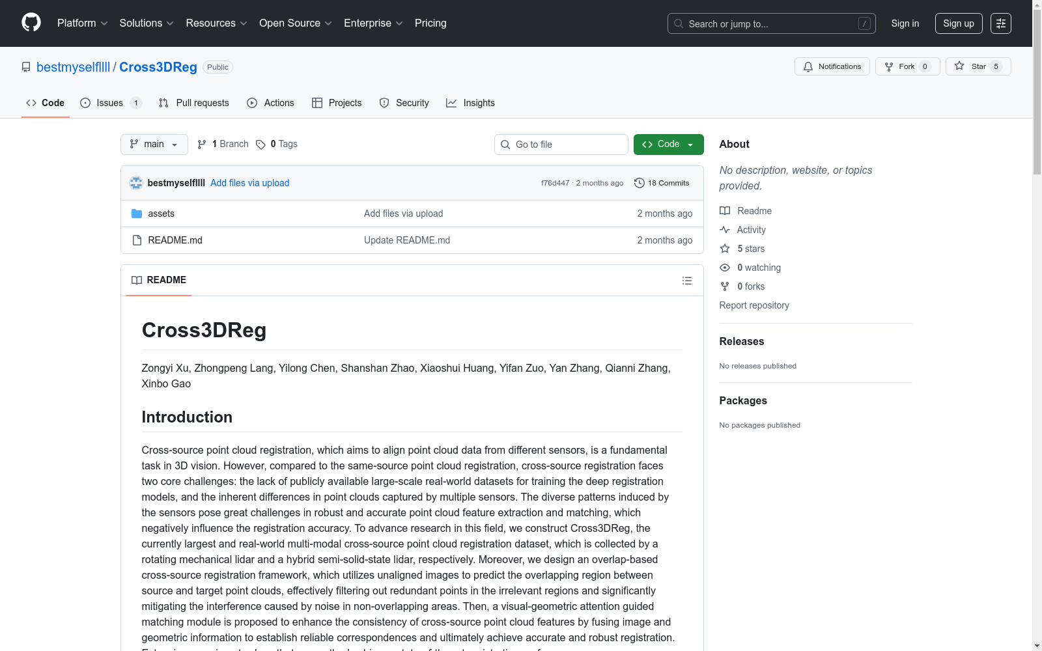Click the Sign in link
This screenshot has width=1042, height=651.
click(x=905, y=23)
